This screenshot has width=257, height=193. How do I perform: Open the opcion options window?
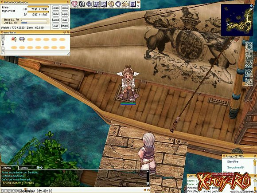pos(65,8)
